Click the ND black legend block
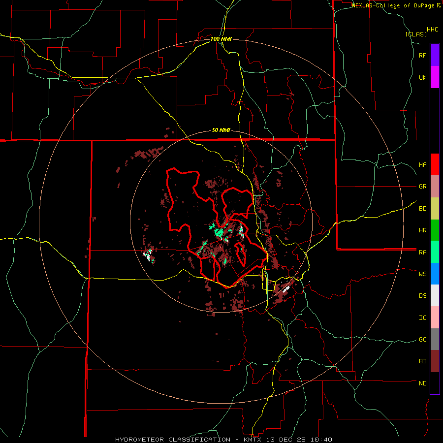The image size is (443, 443). coord(435,383)
